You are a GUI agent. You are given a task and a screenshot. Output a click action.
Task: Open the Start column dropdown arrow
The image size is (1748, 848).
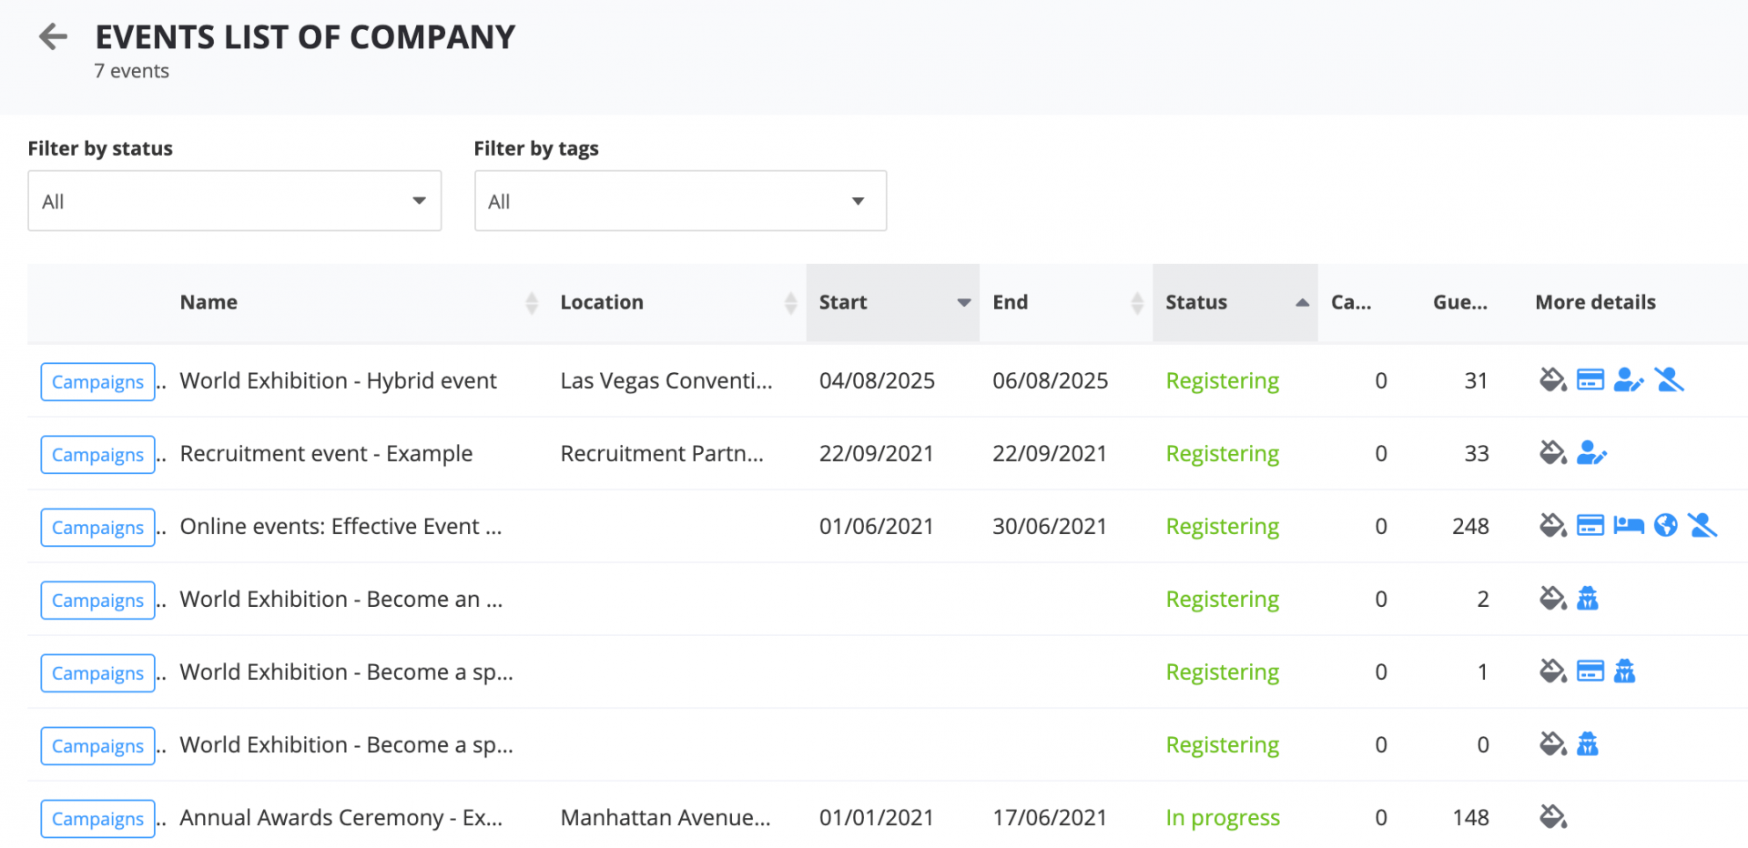(x=963, y=303)
